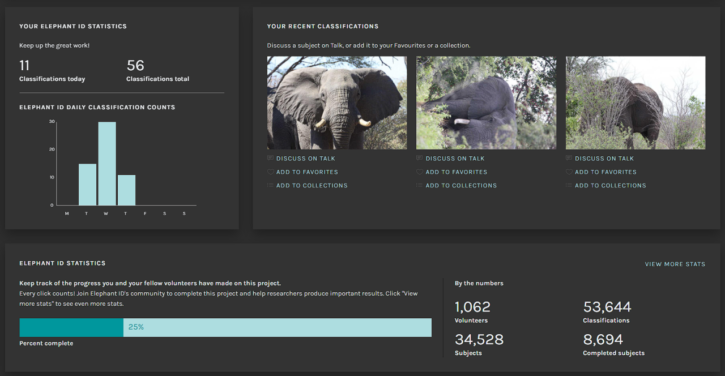This screenshot has height=376, width=725.
Task: Open the front-facing tusked elephant thumbnail
Action: point(337,102)
